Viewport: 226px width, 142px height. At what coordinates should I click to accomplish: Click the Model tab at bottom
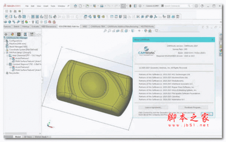click(18, 136)
